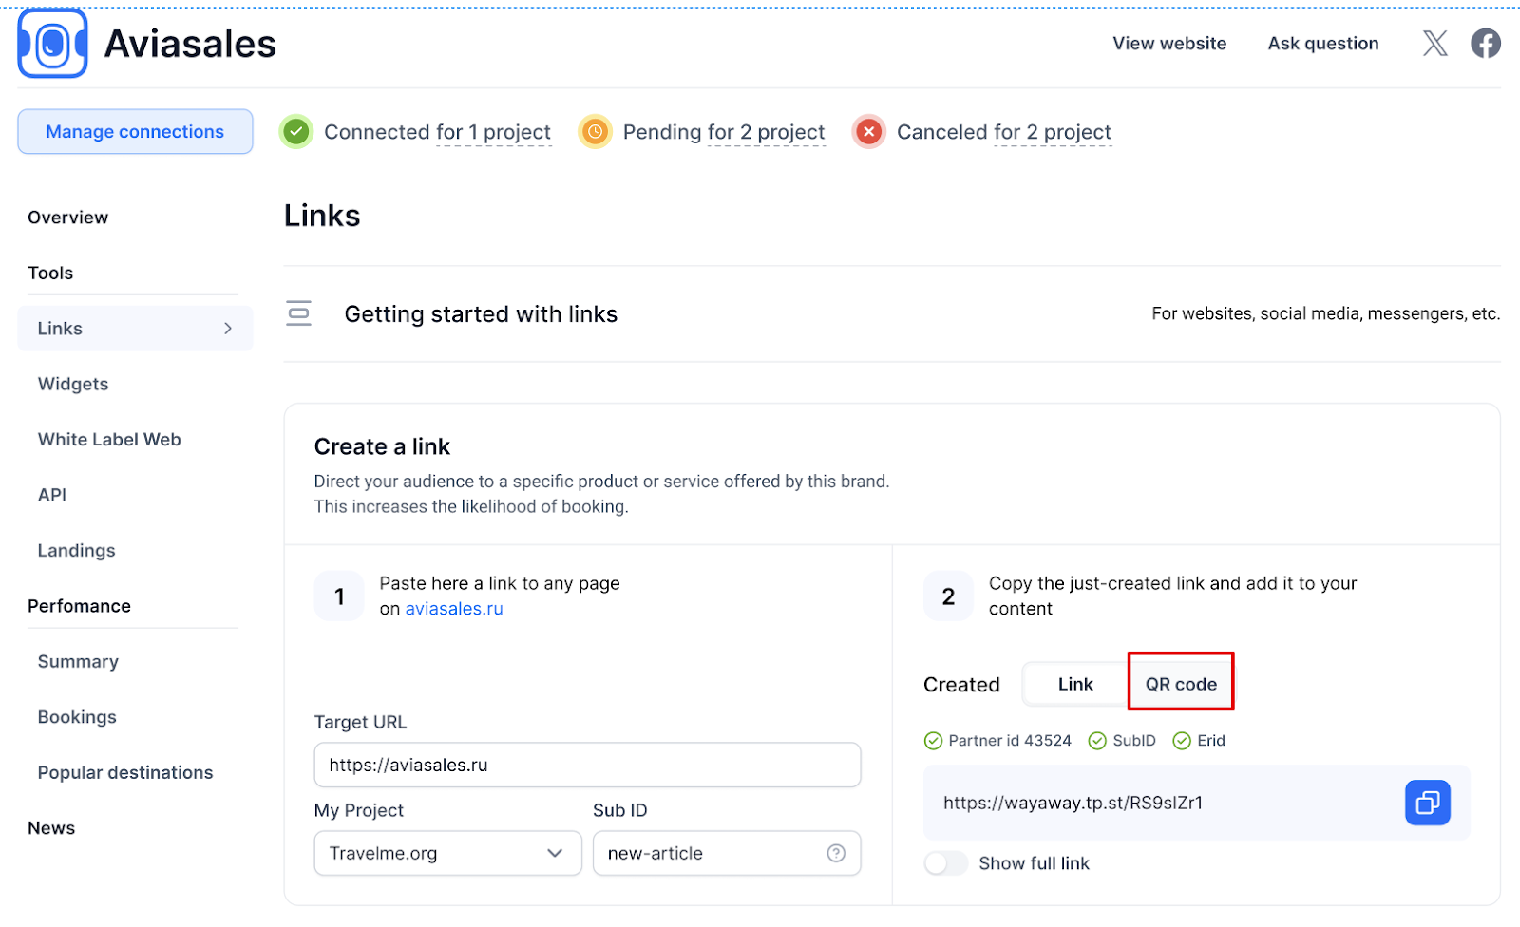Click the Erid green check icon
1520x927 pixels.
click(1182, 741)
